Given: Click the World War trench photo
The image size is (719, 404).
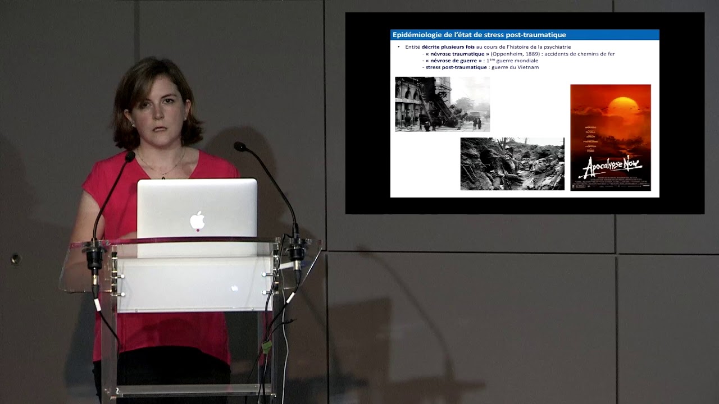Looking at the screenshot, I should [512, 164].
